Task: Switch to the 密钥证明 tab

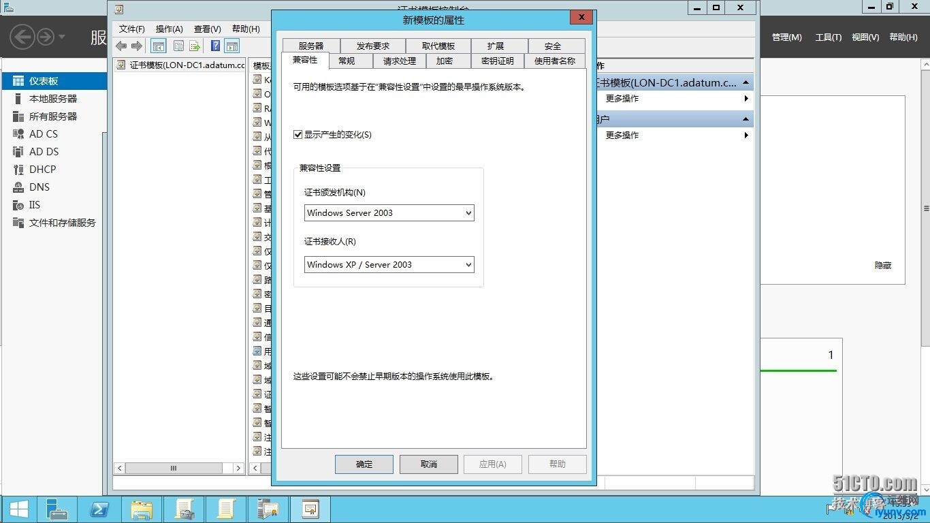Action: [x=498, y=61]
